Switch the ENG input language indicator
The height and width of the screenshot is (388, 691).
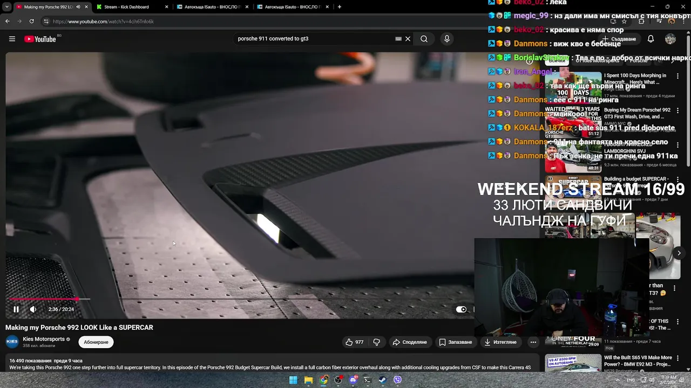pyautogui.click(x=631, y=380)
